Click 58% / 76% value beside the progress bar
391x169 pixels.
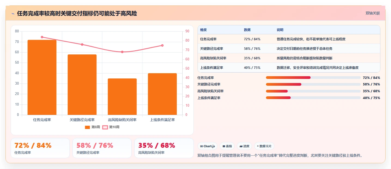tap(371, 84)
